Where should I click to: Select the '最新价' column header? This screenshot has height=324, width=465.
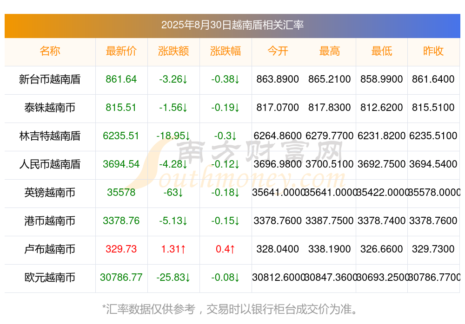point(121,51)
